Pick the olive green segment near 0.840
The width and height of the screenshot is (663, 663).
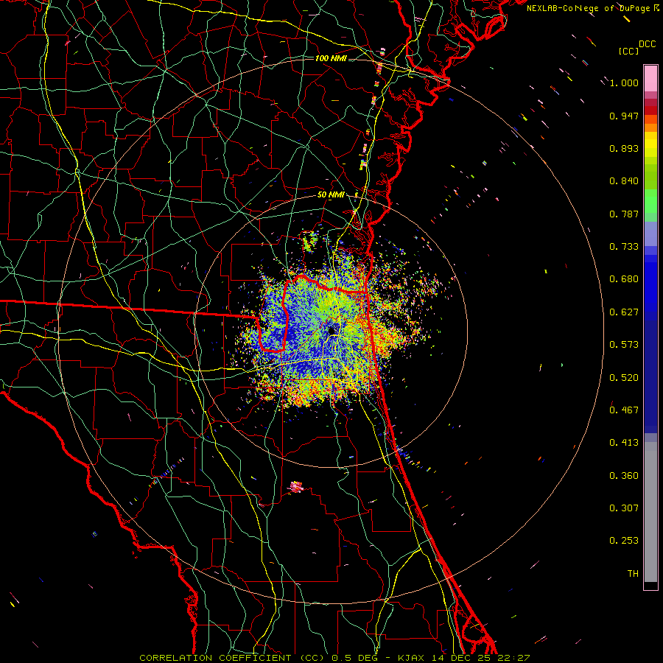(650, 176)
